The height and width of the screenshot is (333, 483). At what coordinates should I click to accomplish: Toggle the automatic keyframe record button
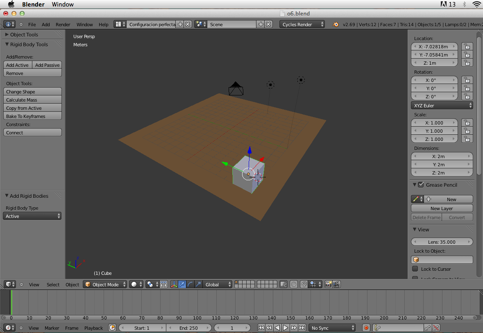click(x=366, y=328)
